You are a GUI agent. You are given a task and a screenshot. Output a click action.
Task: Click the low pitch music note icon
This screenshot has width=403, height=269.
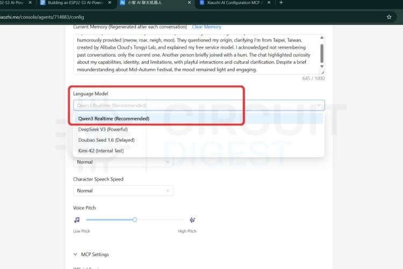pyautogui.click(x=77, y=220)
